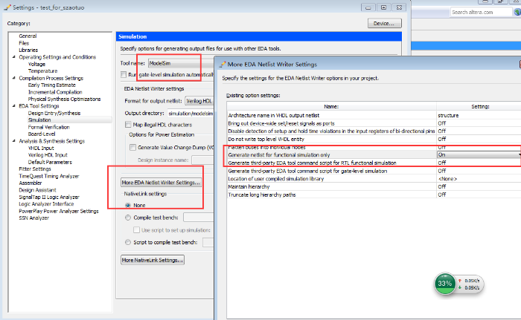The image size is (521, 320).
Task: Toggle Map illegal HDL characters checkbox
Action: (127, 124)
